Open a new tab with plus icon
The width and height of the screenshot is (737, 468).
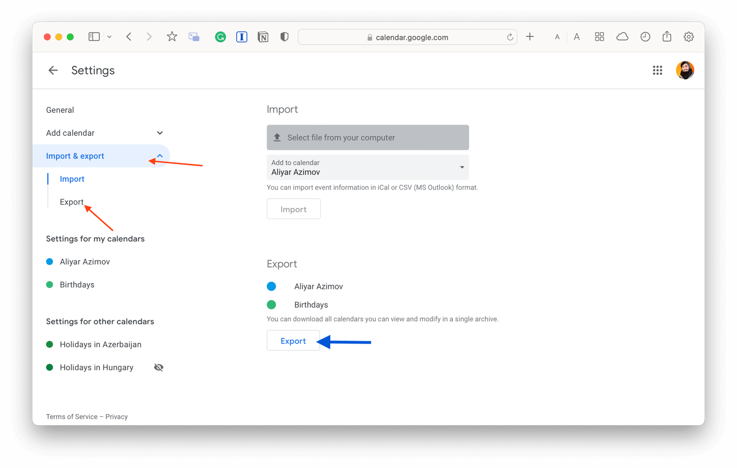click(530, 37)
